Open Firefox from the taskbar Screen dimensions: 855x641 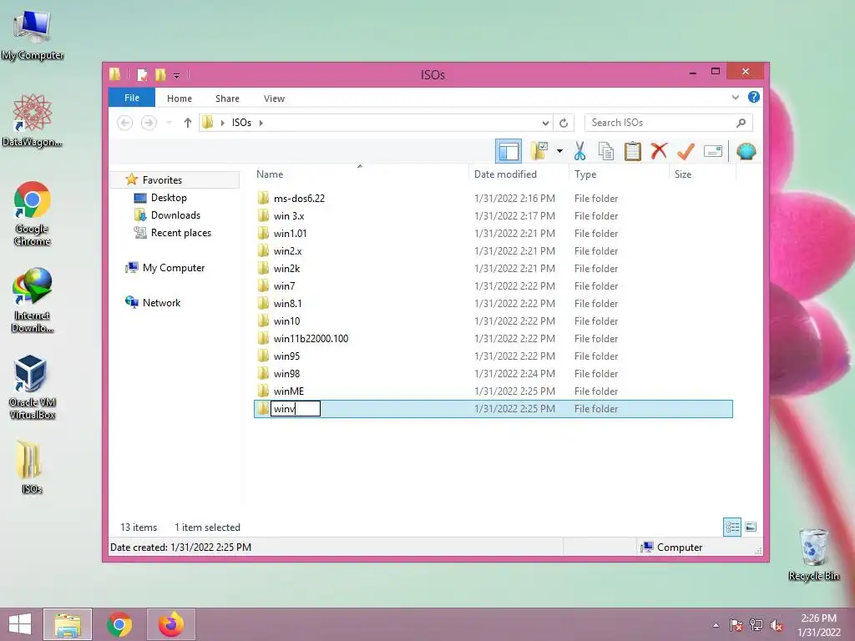[171, 624]
